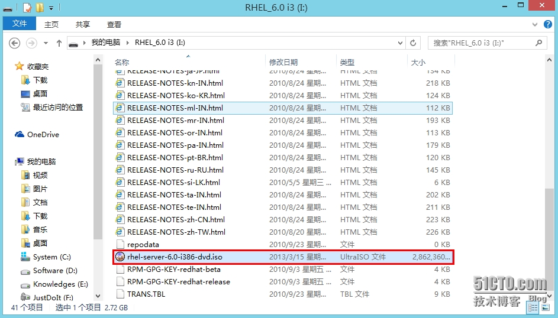558x318 pixels.
Task: Open Knowledges (E:) drive in sidebar
Action: 54,284
